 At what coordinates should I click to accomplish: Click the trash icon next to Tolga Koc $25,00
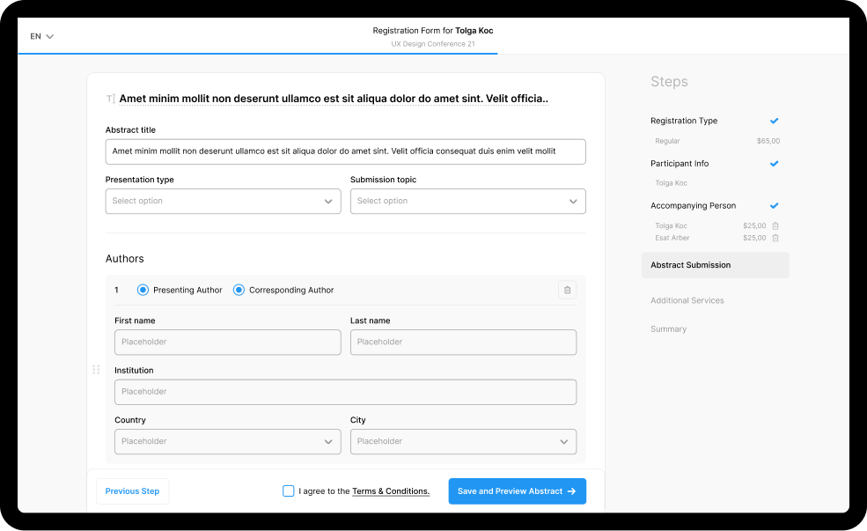[x=775, y=225]
